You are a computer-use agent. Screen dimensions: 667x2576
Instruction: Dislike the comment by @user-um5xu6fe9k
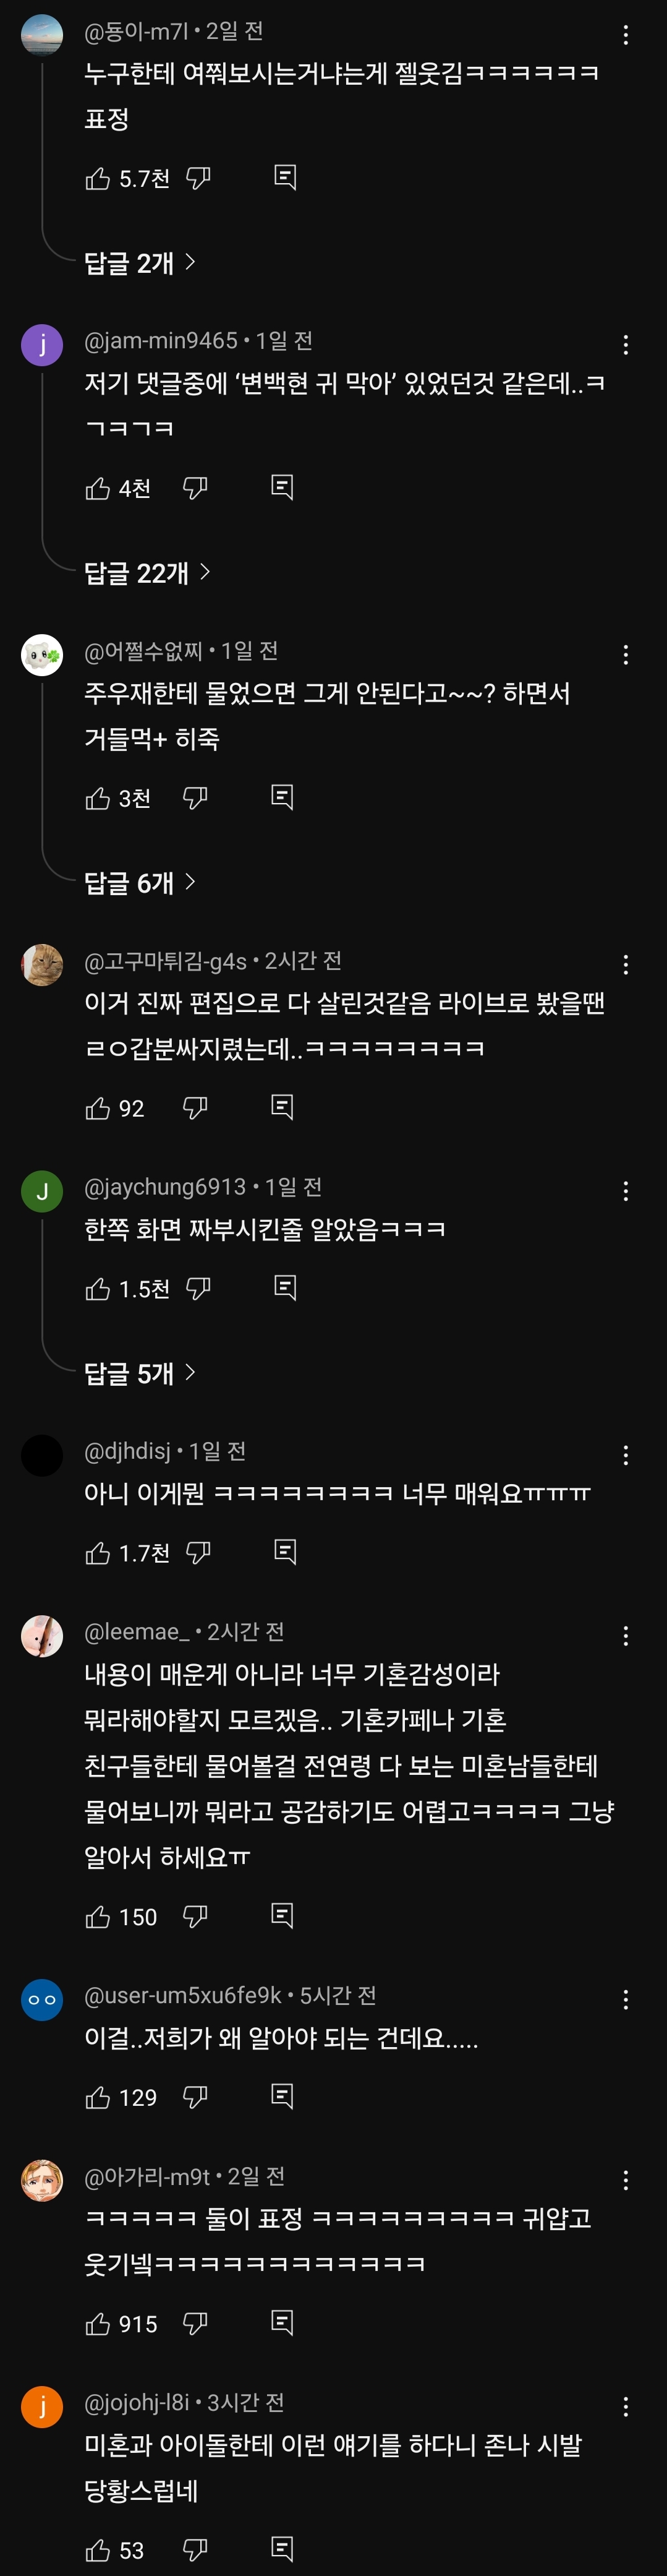(x=195, y=2097)
